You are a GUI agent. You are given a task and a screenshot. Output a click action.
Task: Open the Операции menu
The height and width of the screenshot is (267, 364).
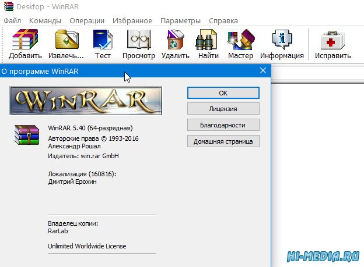87,20
